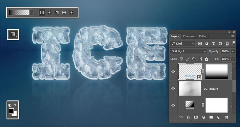Switch to the Channels tab

point(189,36)
